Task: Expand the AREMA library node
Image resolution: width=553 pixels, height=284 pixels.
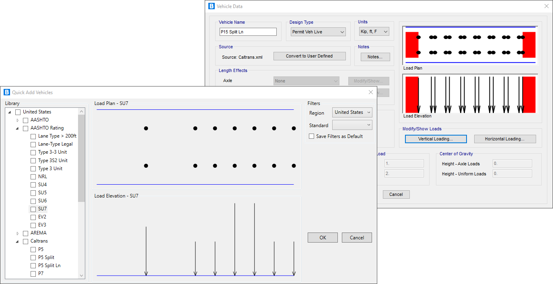Action: coord(18,233)
